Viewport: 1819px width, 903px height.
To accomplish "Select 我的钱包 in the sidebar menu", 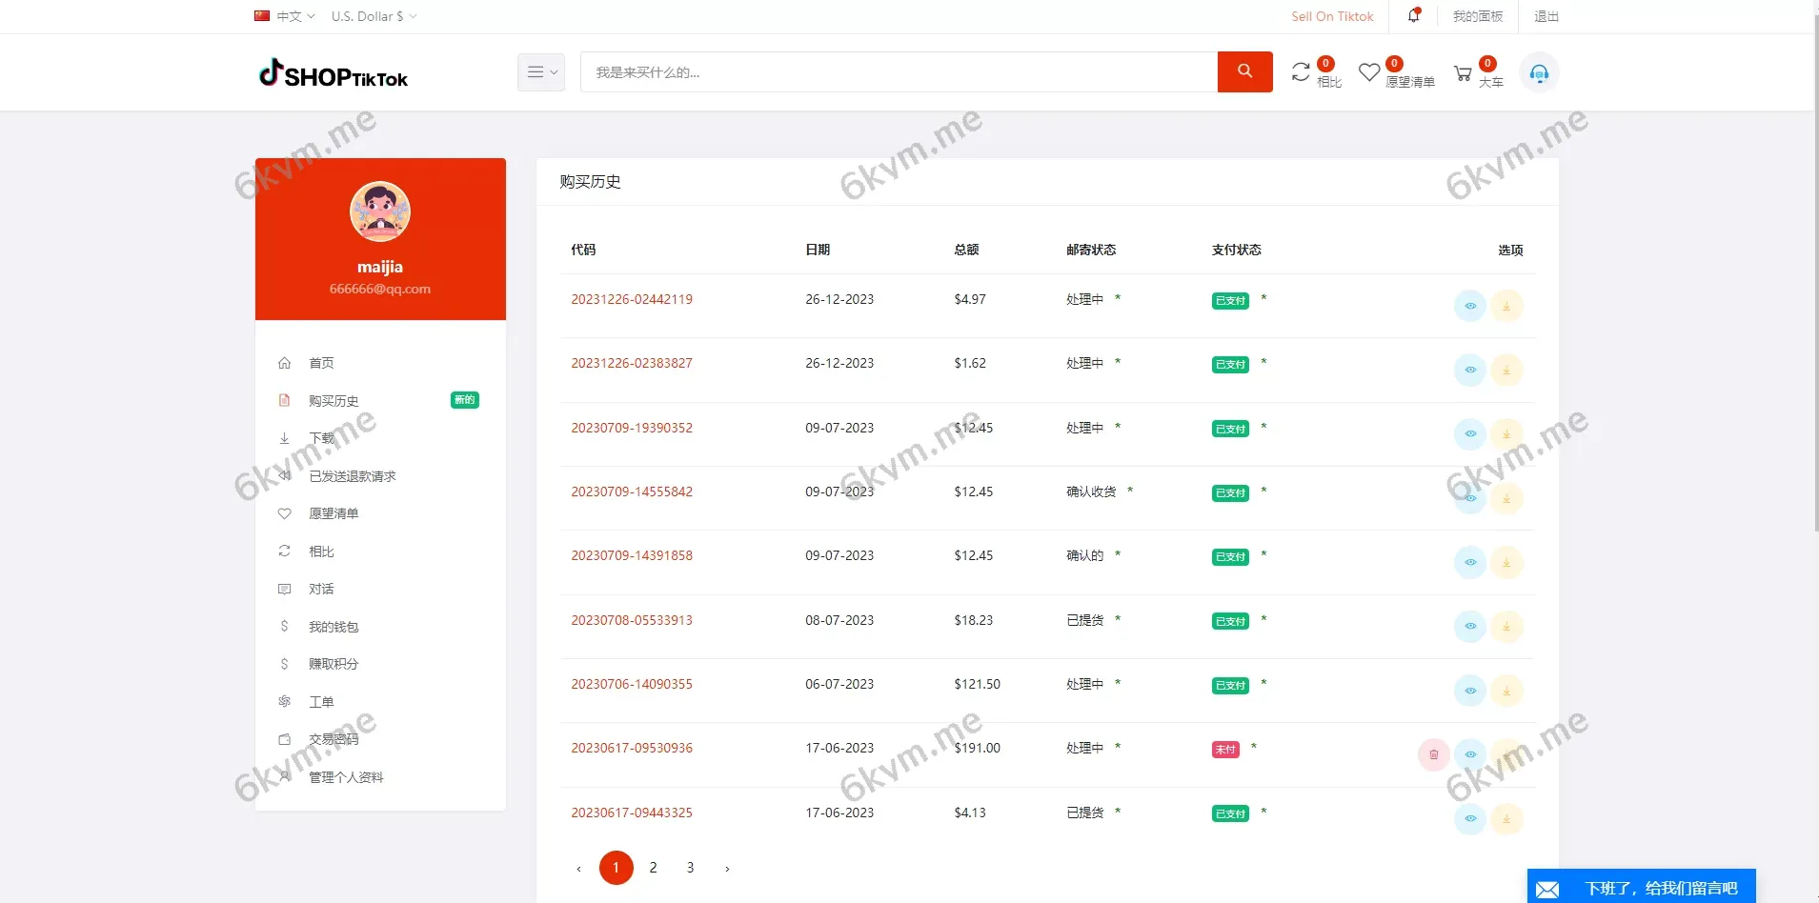I will [x=333, y=626].
